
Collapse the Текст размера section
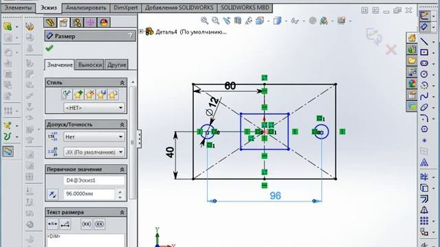[122, 213]
